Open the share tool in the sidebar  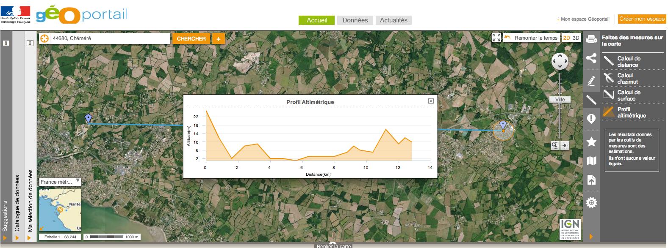[x=591, y=58]
